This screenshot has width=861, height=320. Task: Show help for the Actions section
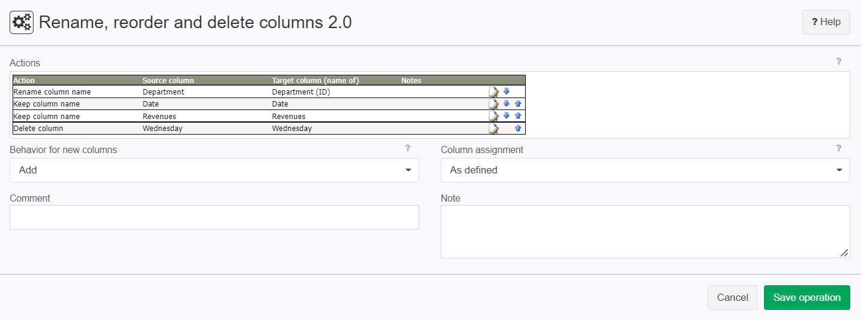[x=839, y=61]
